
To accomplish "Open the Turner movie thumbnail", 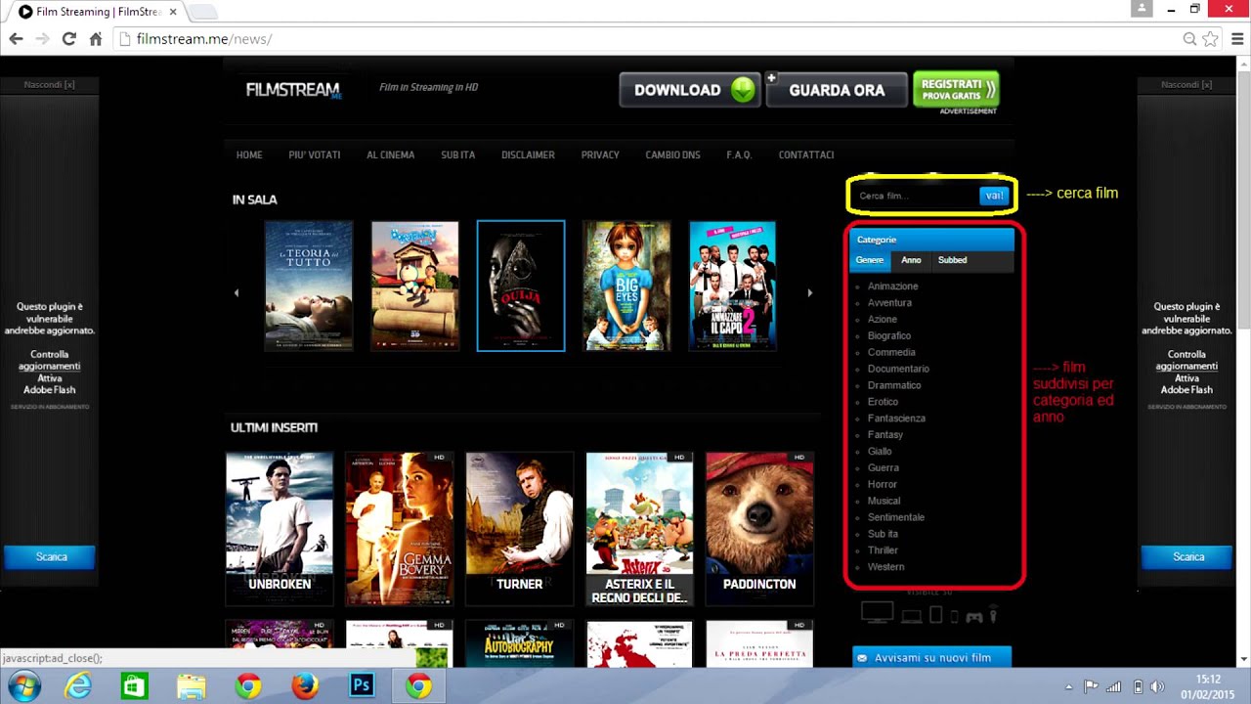I will (519, 528).
